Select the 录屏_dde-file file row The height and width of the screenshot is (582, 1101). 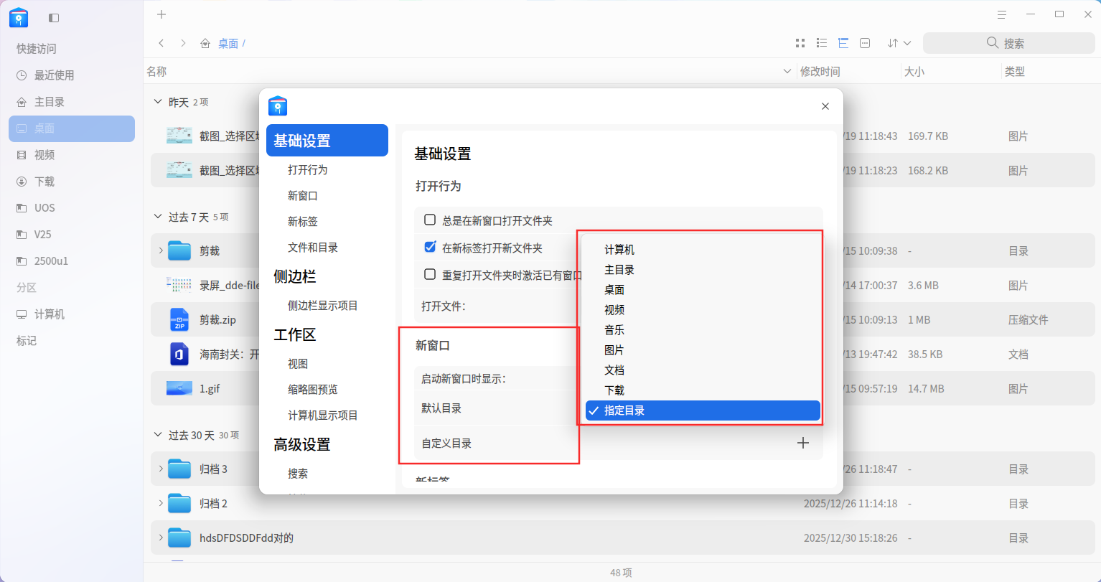click(624, 286)
